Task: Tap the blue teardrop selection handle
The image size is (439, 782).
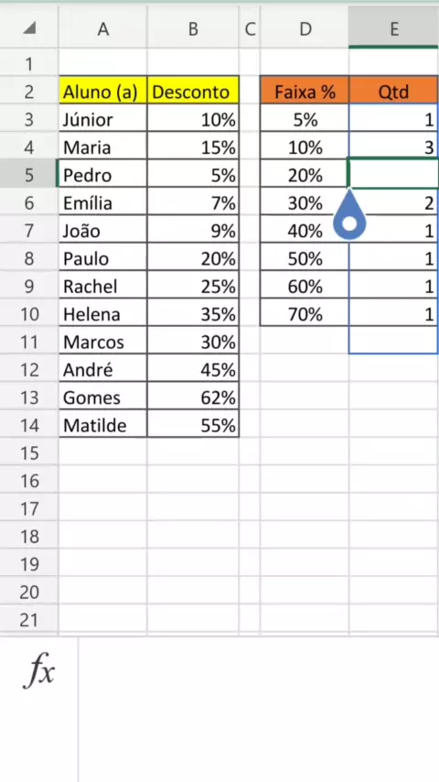Action: coord(349,218)
